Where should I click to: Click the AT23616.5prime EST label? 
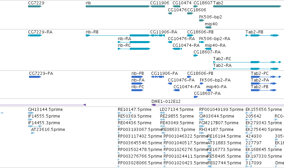(x=48, y=130)
